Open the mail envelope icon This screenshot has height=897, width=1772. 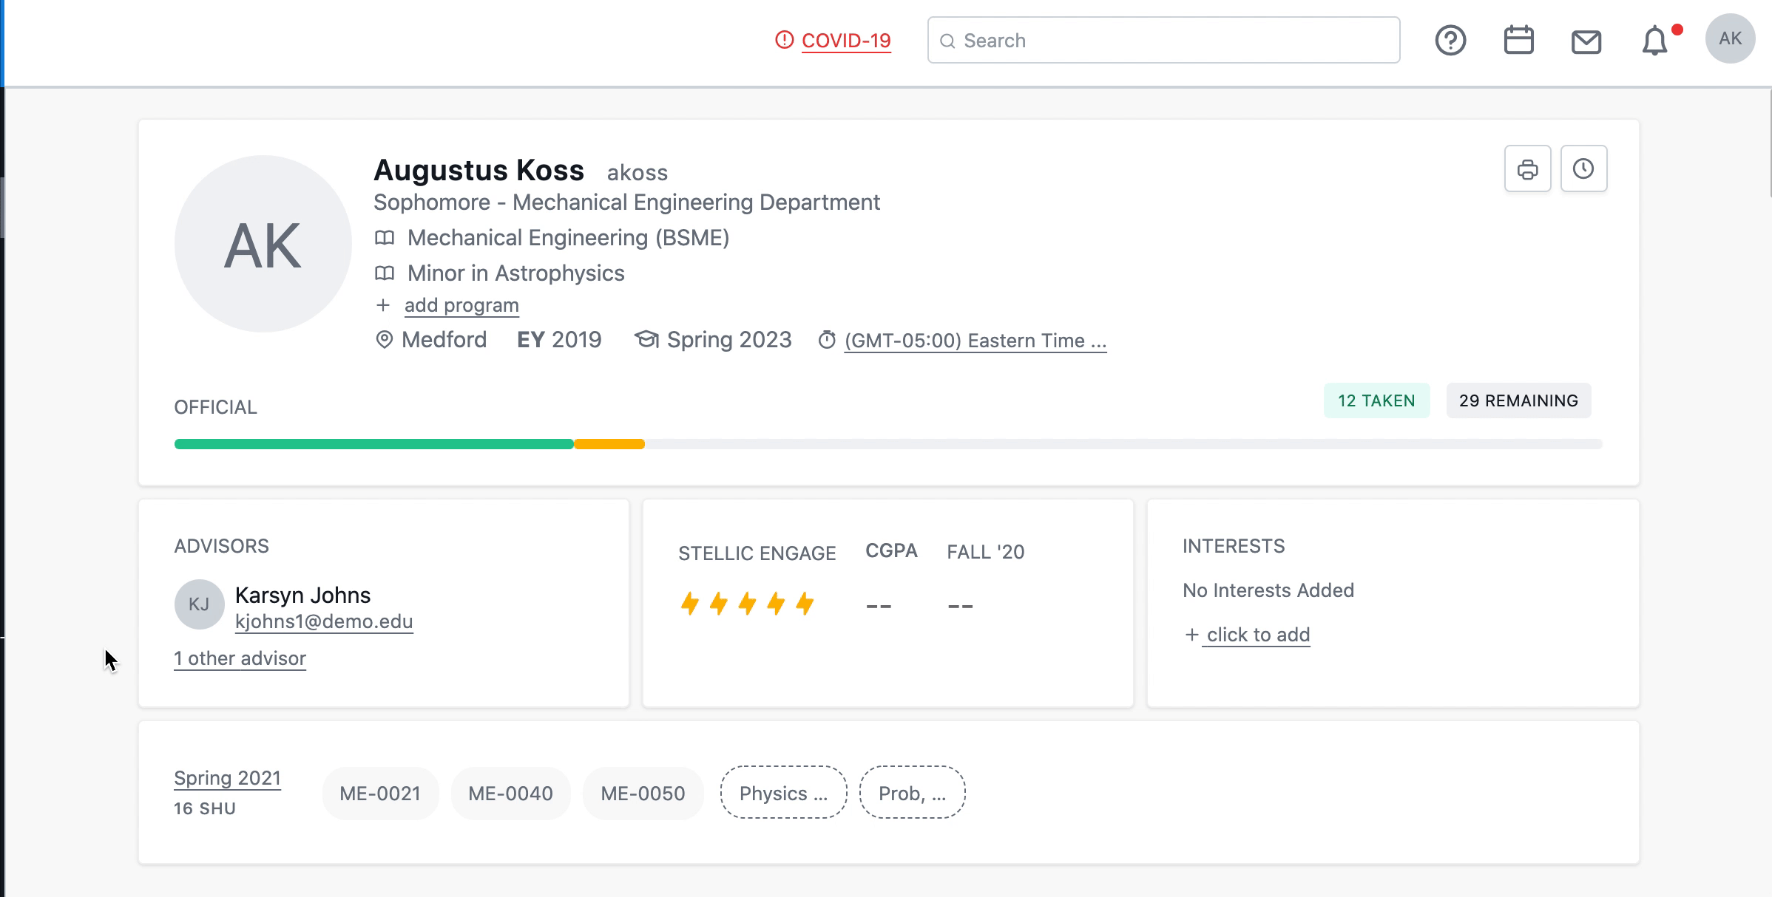click(x=1586, y=41)
